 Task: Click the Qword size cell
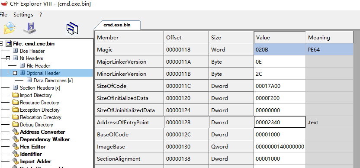(231, 147)
